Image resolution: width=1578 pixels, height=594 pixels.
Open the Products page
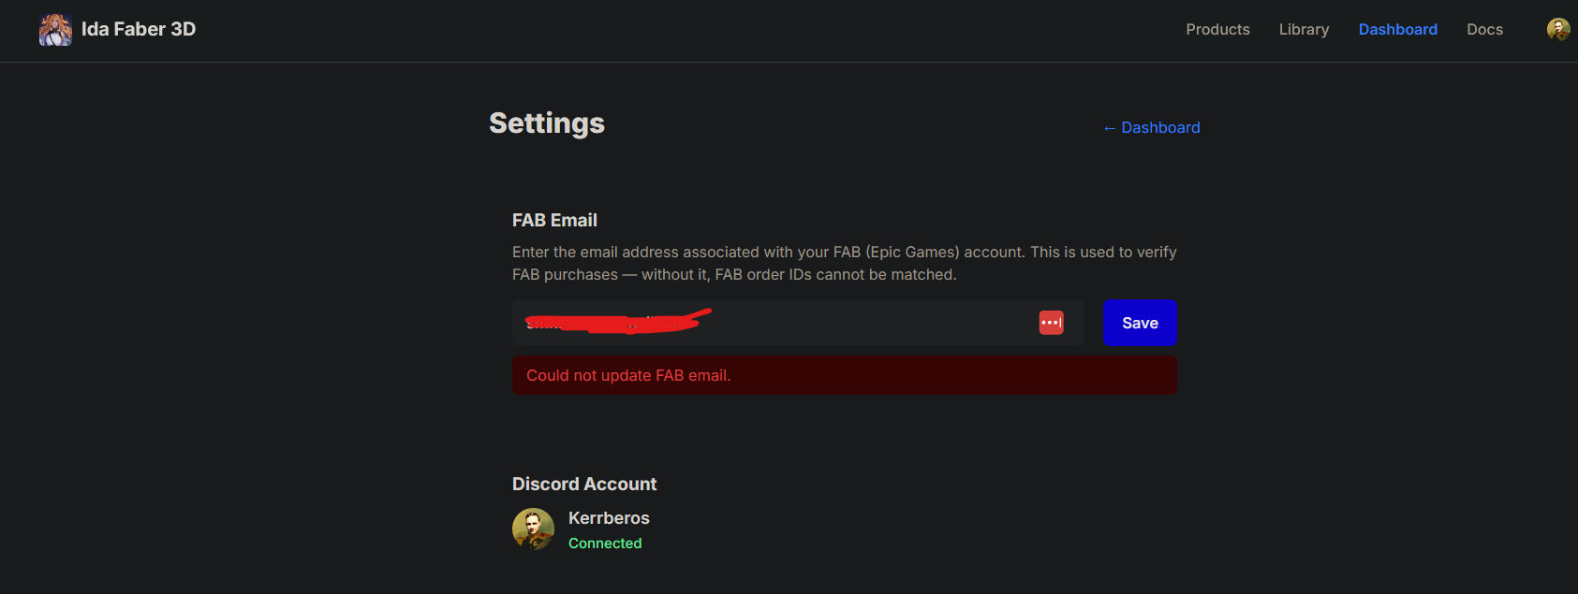point(1217,30)
